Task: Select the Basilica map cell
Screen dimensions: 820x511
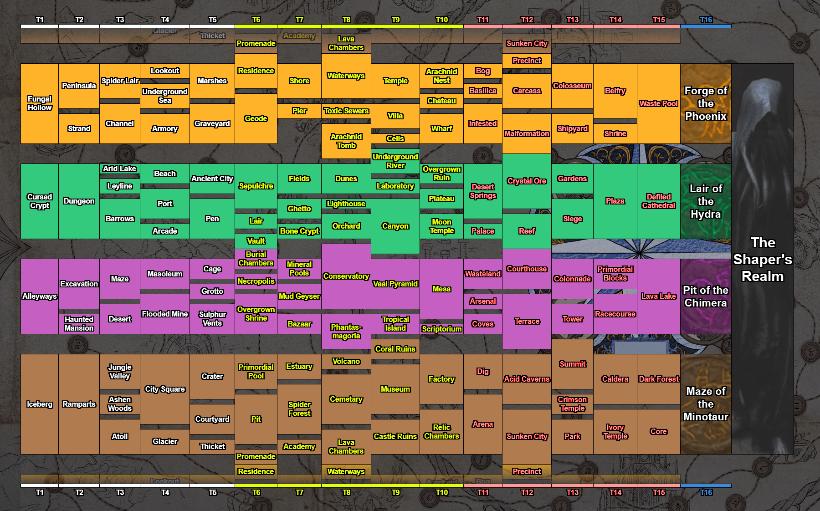Action: 483,91
